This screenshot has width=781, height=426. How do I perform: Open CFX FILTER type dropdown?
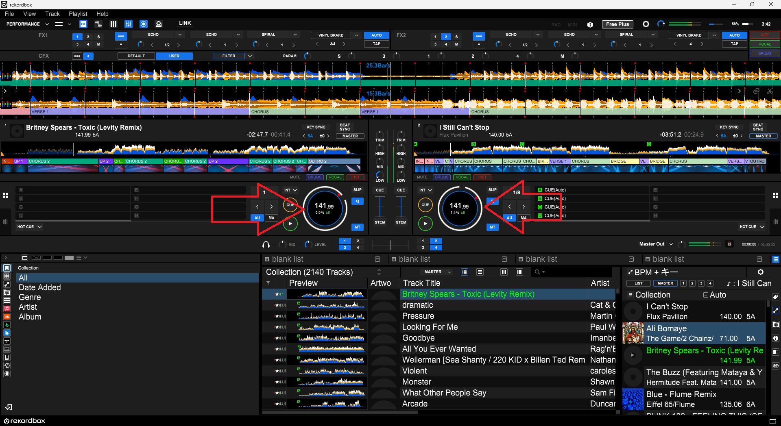pyautogui.click(x=250, y=56)
